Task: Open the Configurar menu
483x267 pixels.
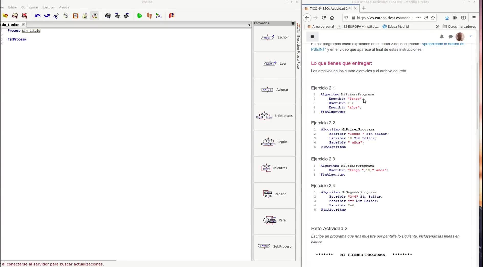Action: pos(30,7)
